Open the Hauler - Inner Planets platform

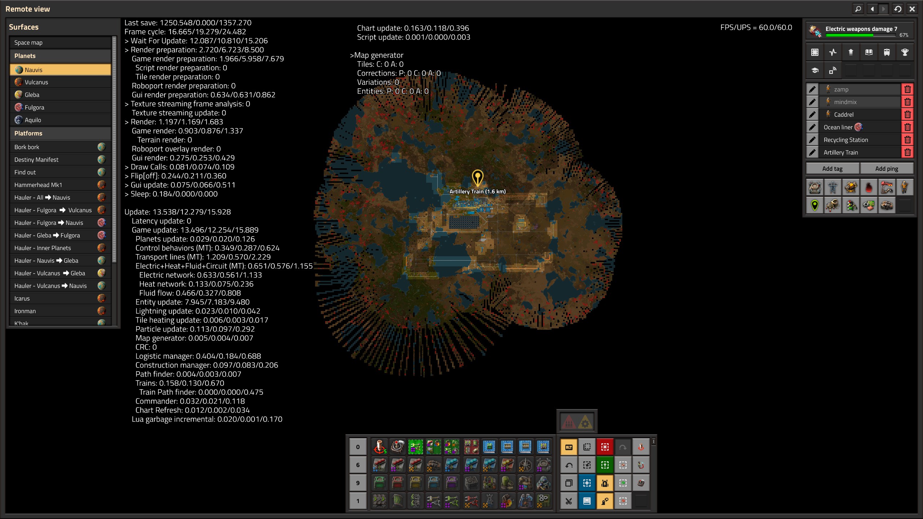point(61,248)
